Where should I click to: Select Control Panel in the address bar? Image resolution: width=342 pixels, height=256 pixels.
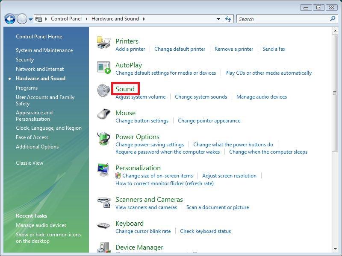[x=66, y=19]
